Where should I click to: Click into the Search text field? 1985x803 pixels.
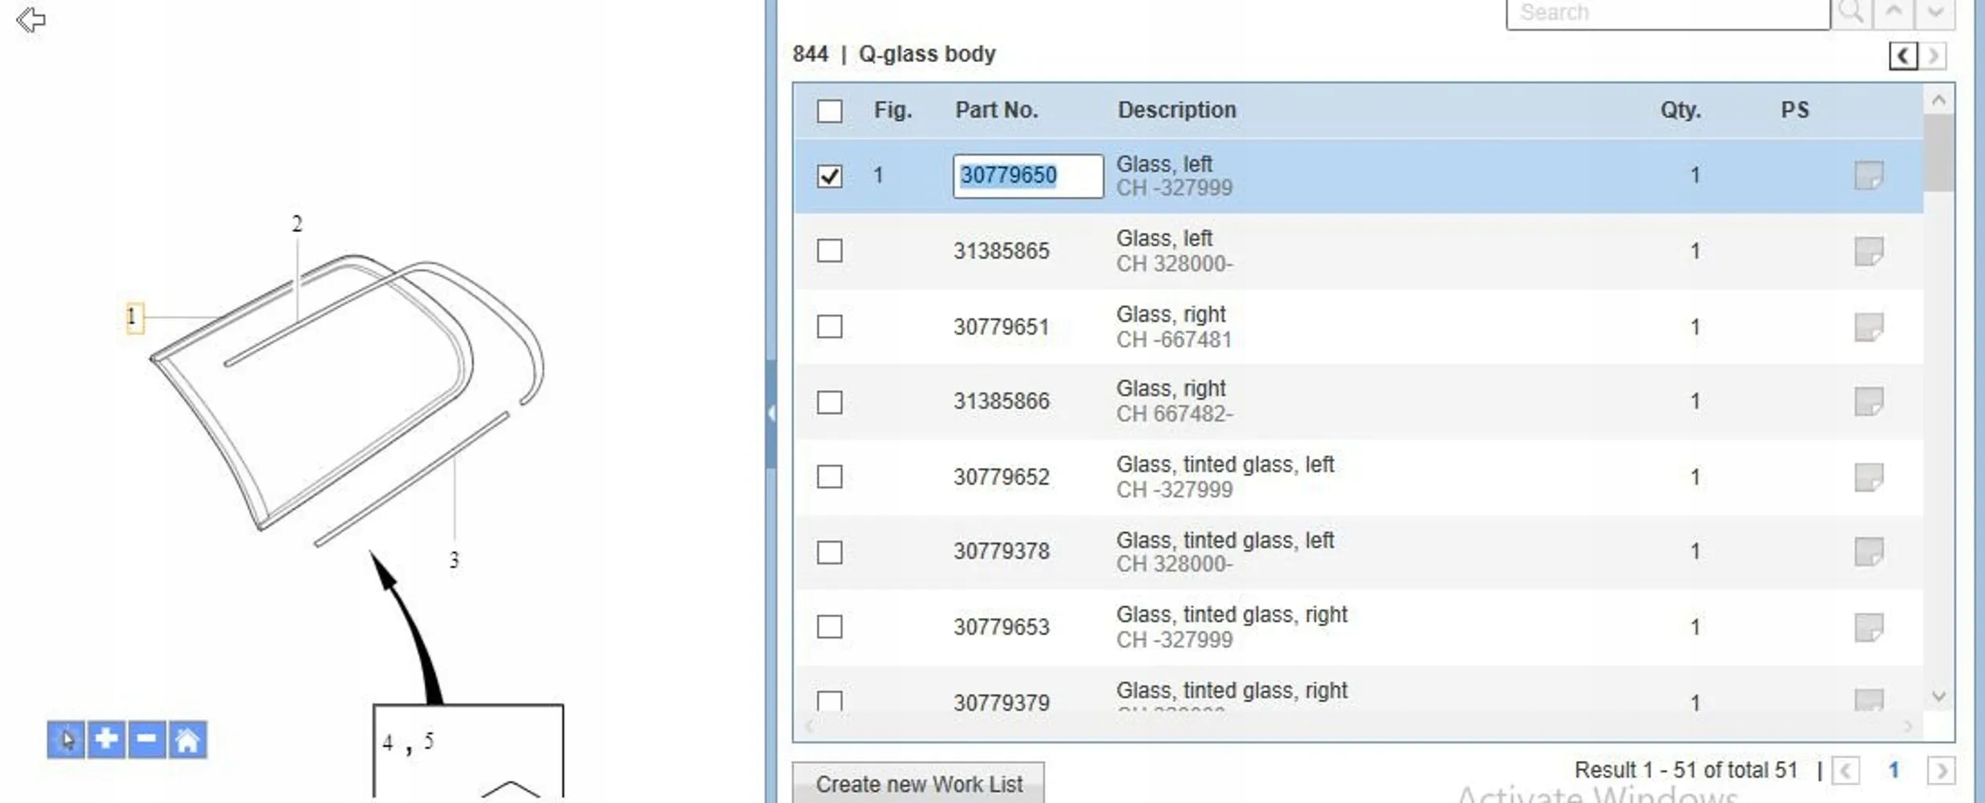click(1667, 13)
